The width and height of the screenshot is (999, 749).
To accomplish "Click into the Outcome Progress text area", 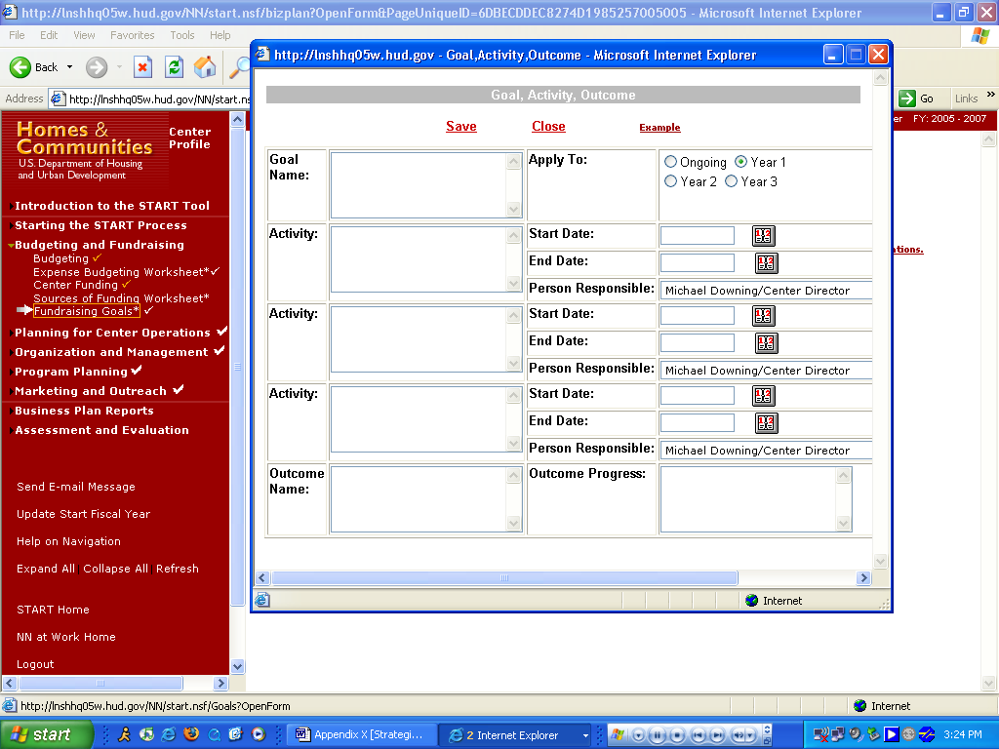I will (x=748, y=499).
